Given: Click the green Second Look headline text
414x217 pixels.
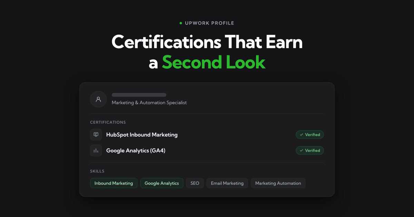Looking at the screenshot, I should [214, 62].
